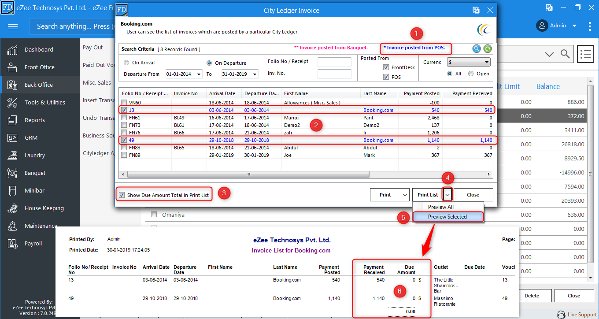Expand the Admin account dropdown arrow

[574, 26]
